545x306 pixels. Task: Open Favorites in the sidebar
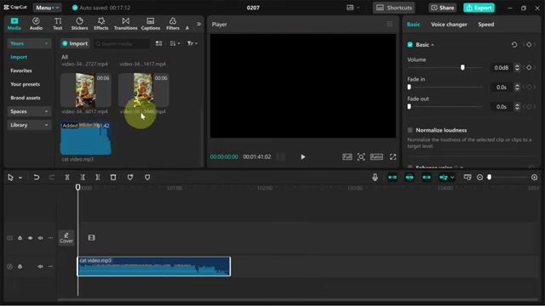tap(21, 71)
